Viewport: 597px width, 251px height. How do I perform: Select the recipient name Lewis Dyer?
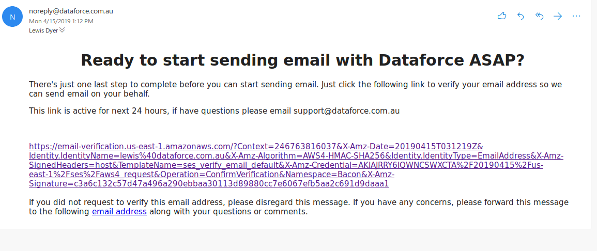tap(43, 30)
